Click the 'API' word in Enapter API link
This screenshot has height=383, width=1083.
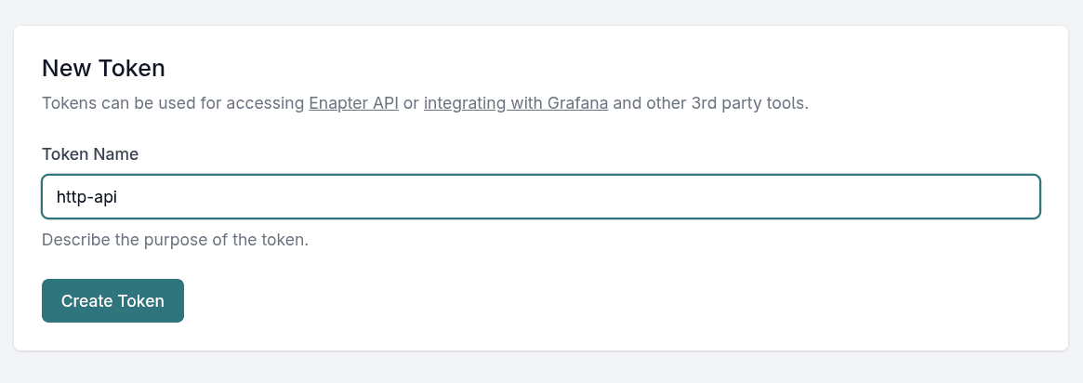(386, 103)
